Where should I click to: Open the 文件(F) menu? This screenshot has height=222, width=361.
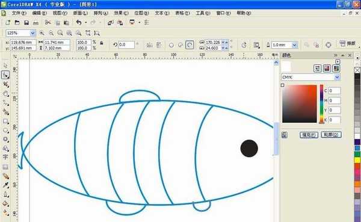[19, 13]
